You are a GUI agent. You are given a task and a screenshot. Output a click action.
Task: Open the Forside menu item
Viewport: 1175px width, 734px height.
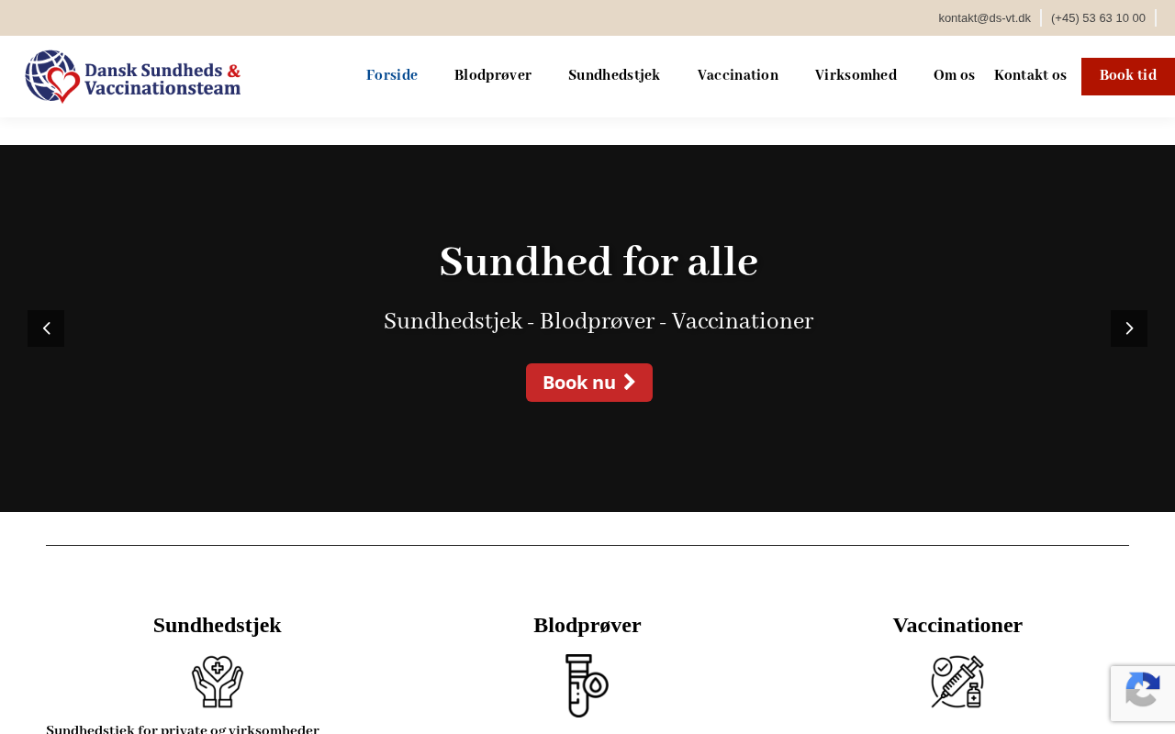[x=392, y=75]
